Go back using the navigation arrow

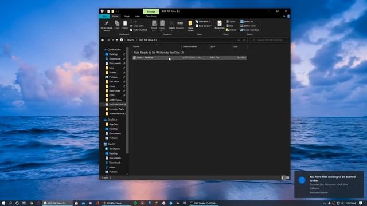coord(103,40)
